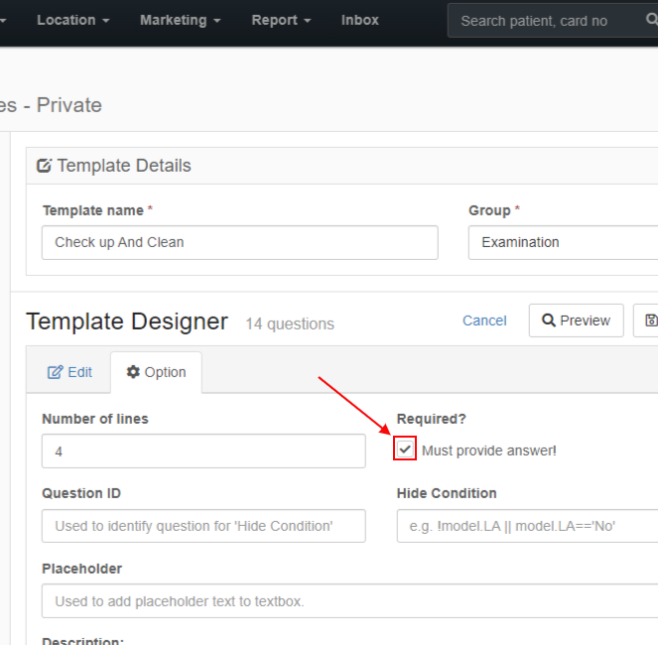Switch to the Edit tab
This screenshot has width=658, height=645.
(69, 372)
